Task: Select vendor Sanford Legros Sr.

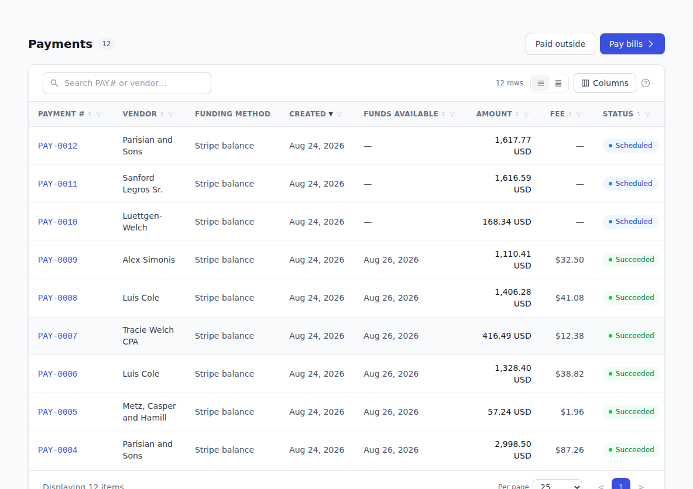Action: (x=142, y=184)
